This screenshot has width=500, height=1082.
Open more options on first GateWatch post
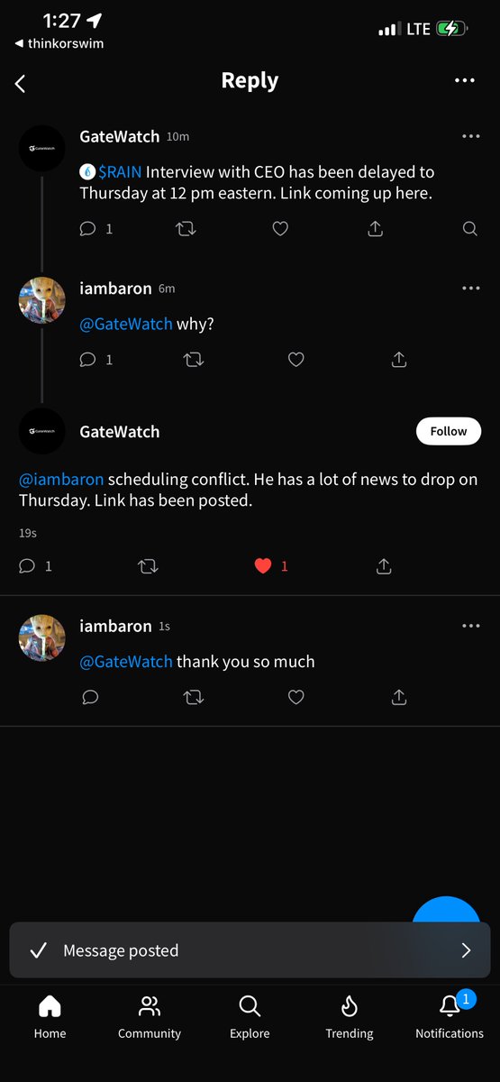point(471,136)
